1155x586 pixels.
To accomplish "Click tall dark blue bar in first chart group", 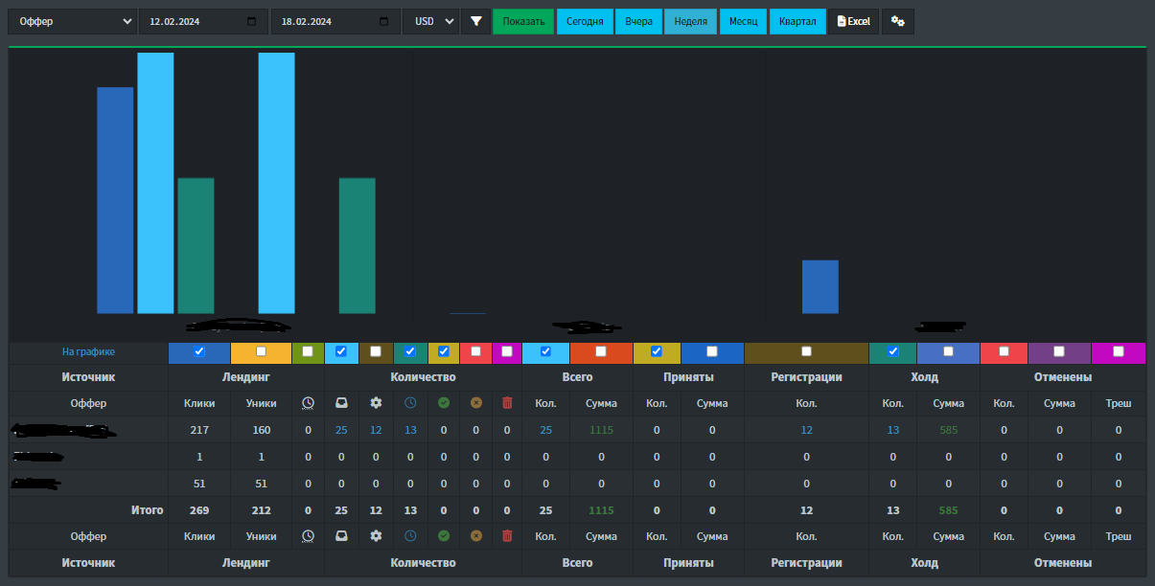I will click(115, 200).
